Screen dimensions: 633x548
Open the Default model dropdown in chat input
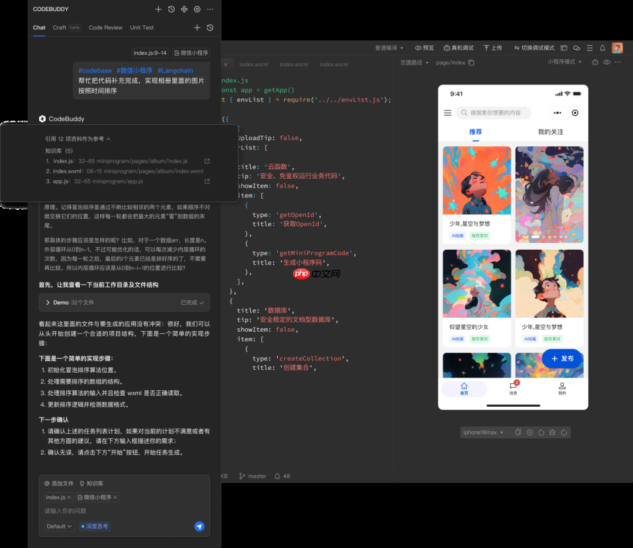(58, 526)
